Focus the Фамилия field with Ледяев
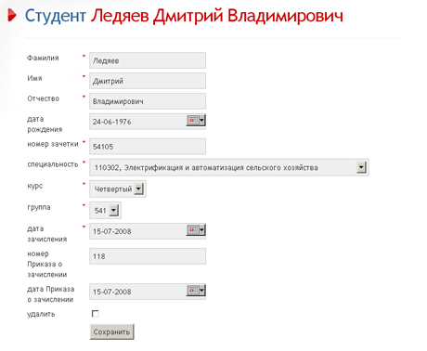Viewport: 427px width, 351px height. (x=148, y=60)
